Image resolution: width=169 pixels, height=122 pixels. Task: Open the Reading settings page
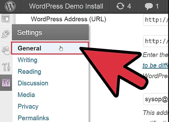click(29, 72)
